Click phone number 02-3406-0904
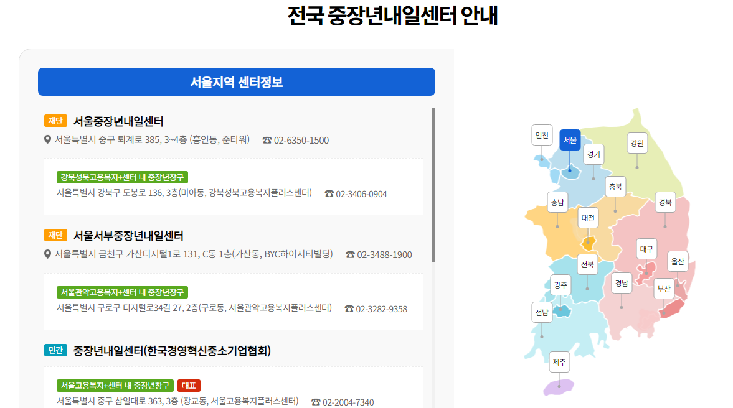The height and width of the screenshot is (408, 733). (361, 193)
